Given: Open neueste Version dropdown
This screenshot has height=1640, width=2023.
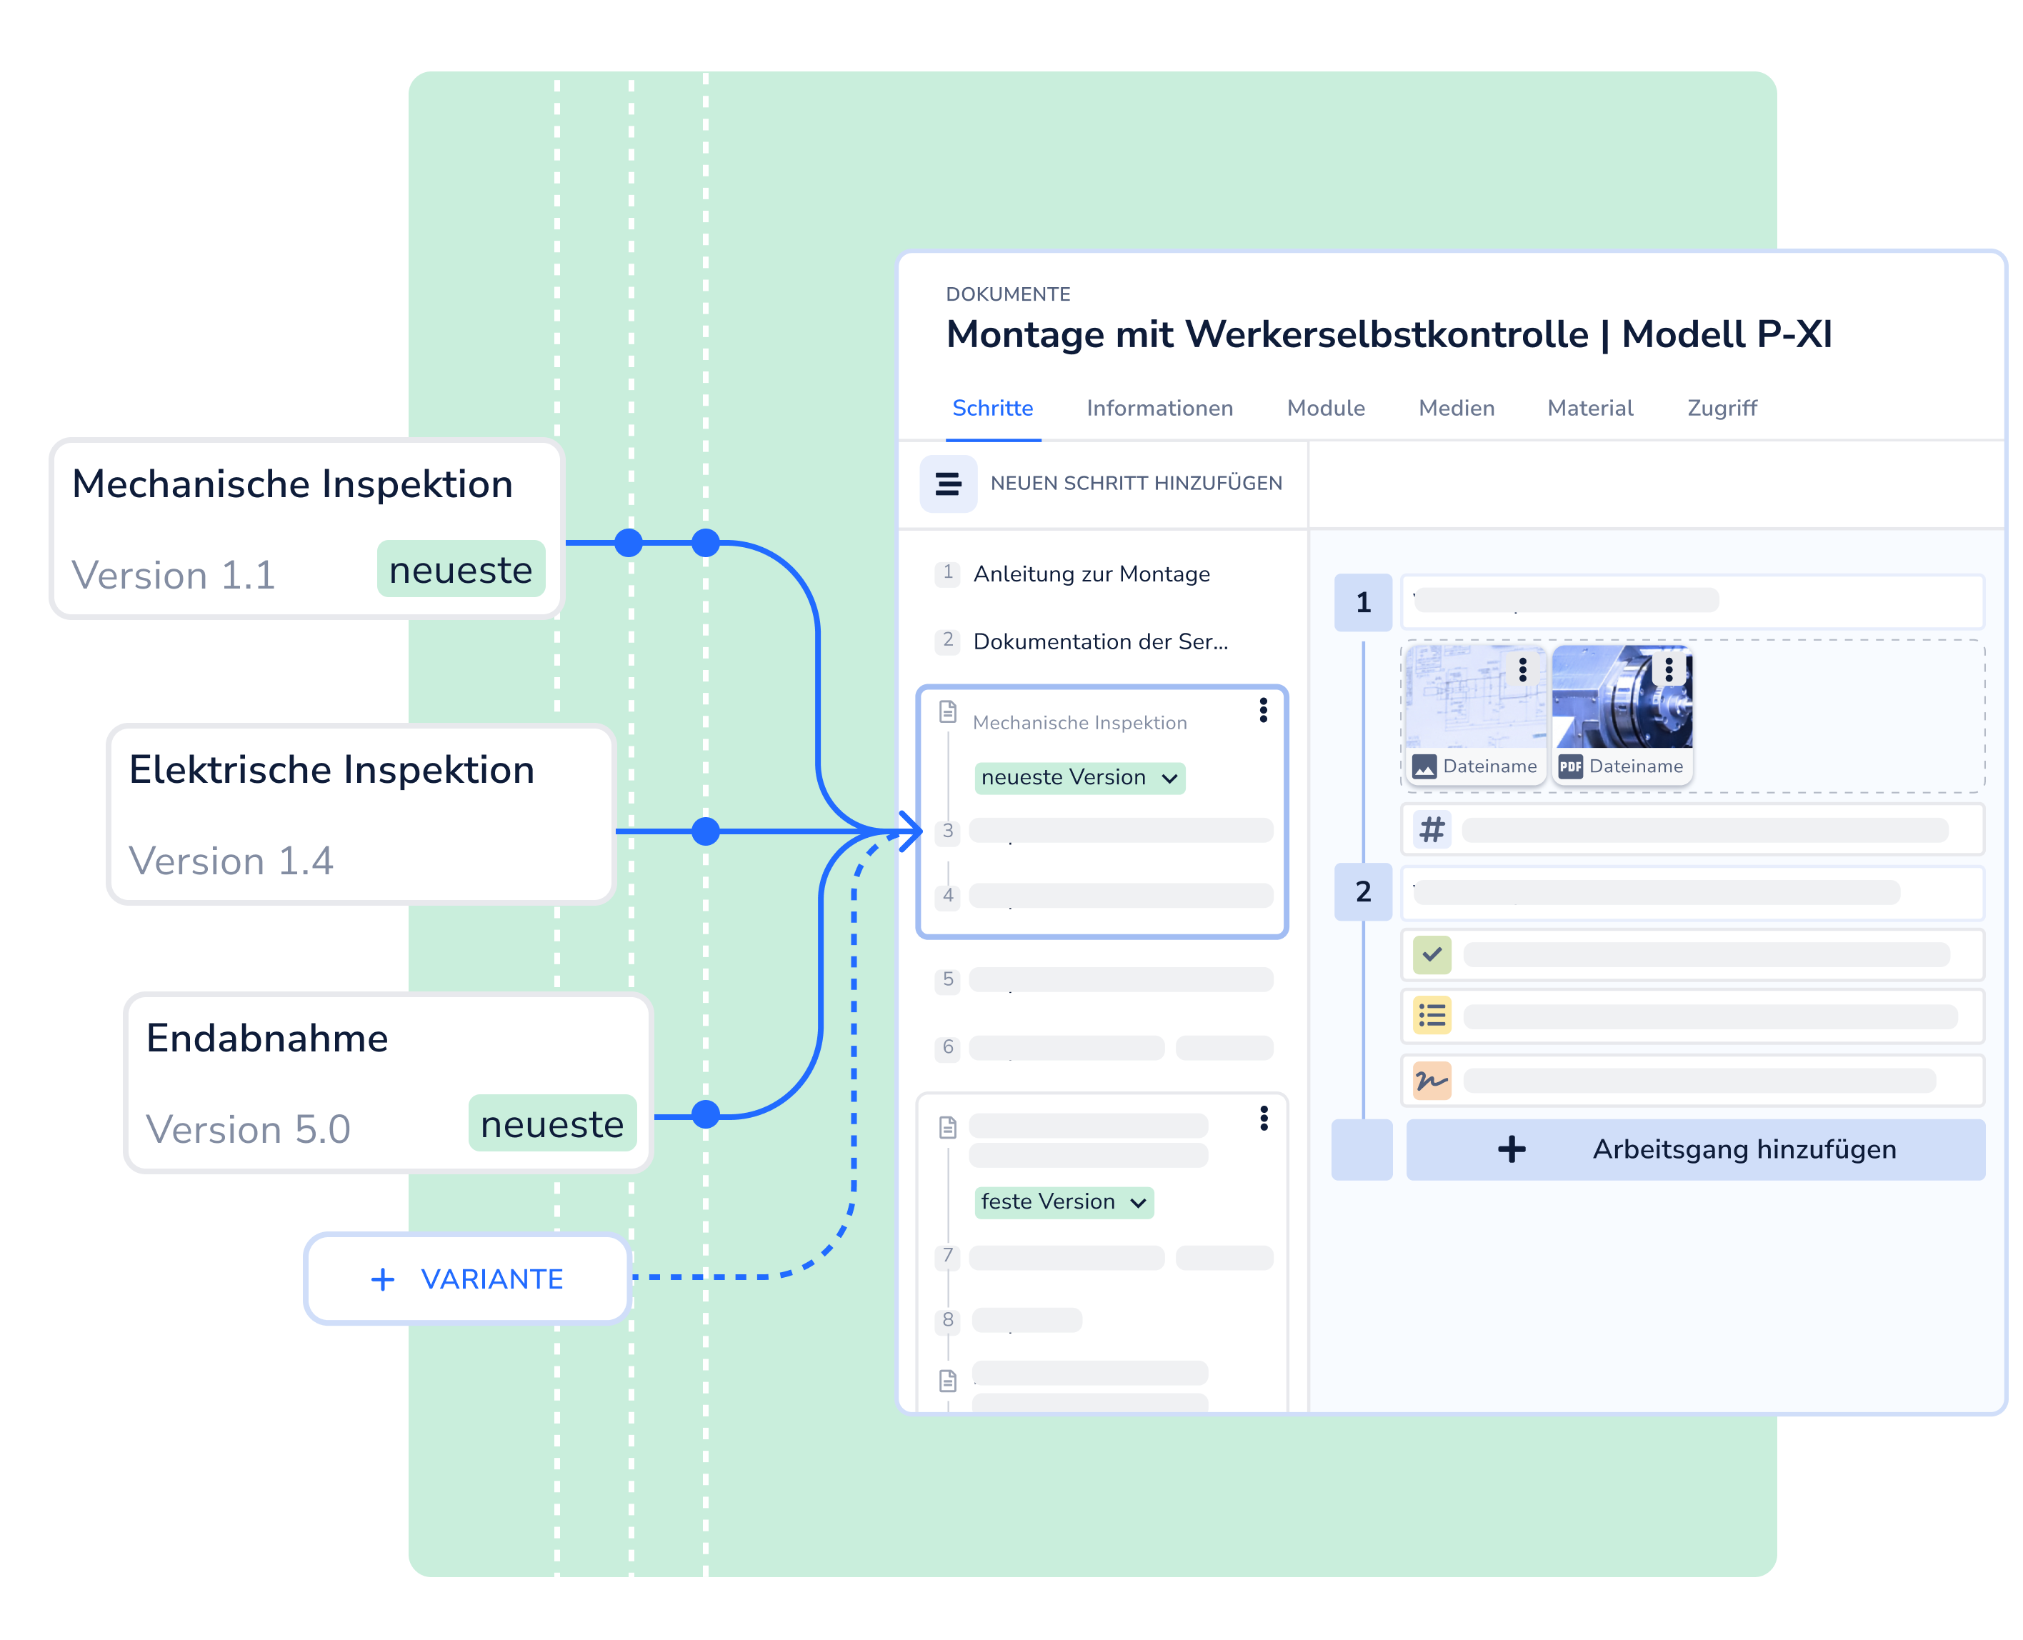Looking at the screenshot, I should tap(1079, 777).
